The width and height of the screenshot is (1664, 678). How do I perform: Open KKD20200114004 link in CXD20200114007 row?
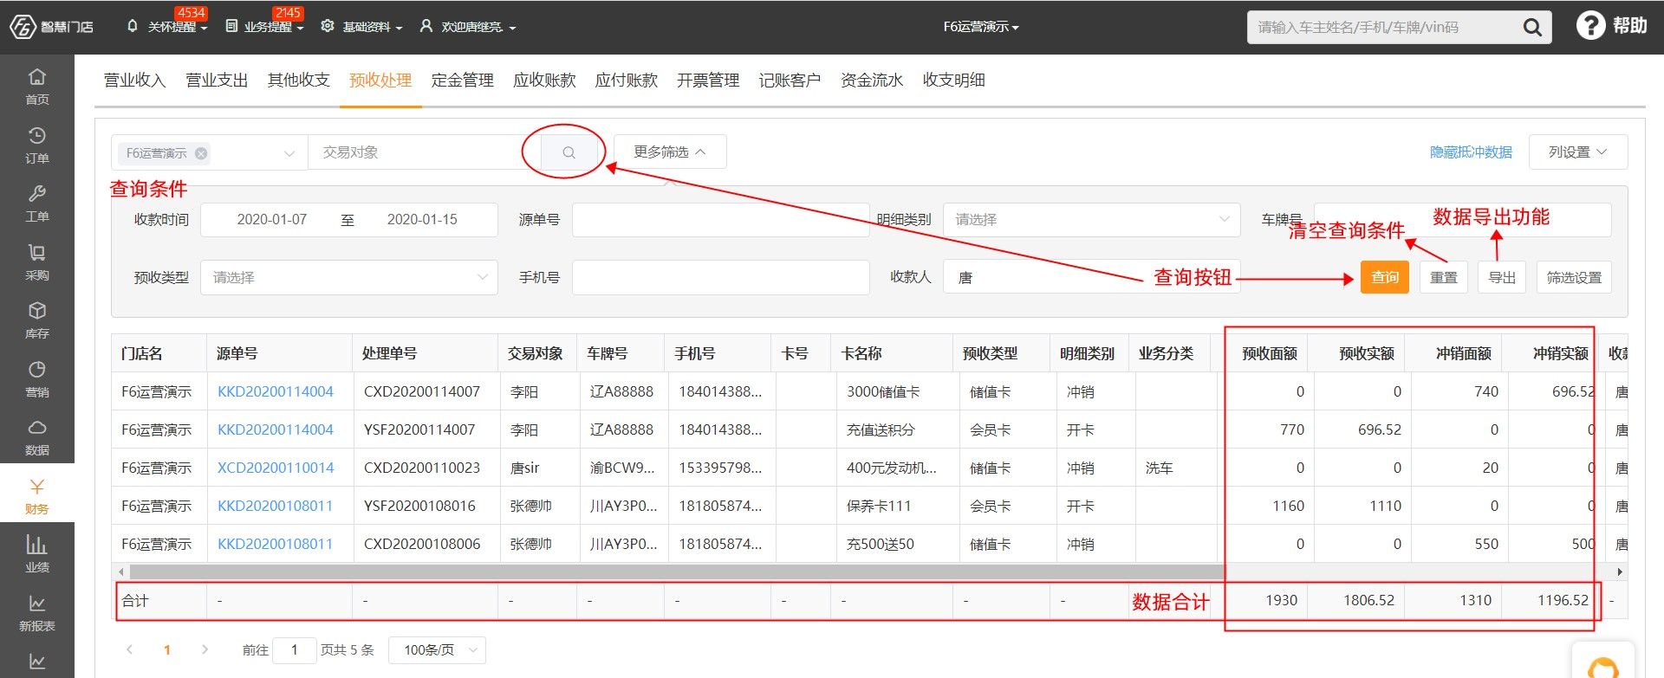[276, 391]
